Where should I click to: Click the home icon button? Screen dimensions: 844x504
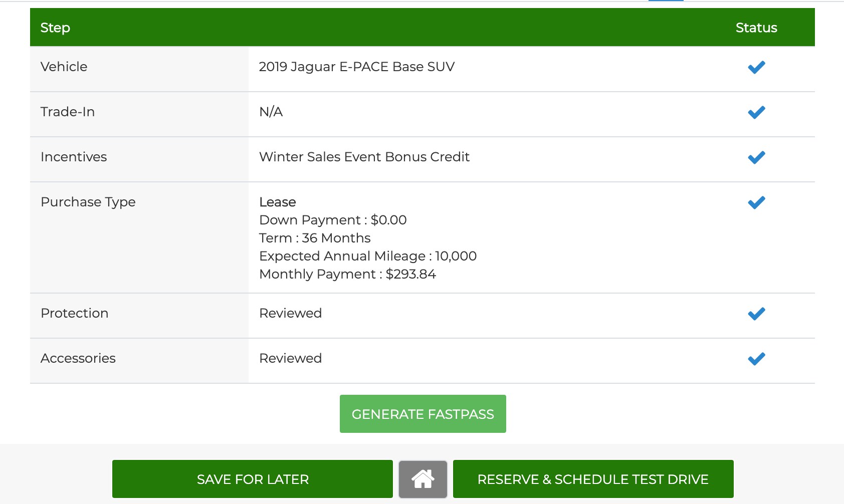click(x=423, y=479)
